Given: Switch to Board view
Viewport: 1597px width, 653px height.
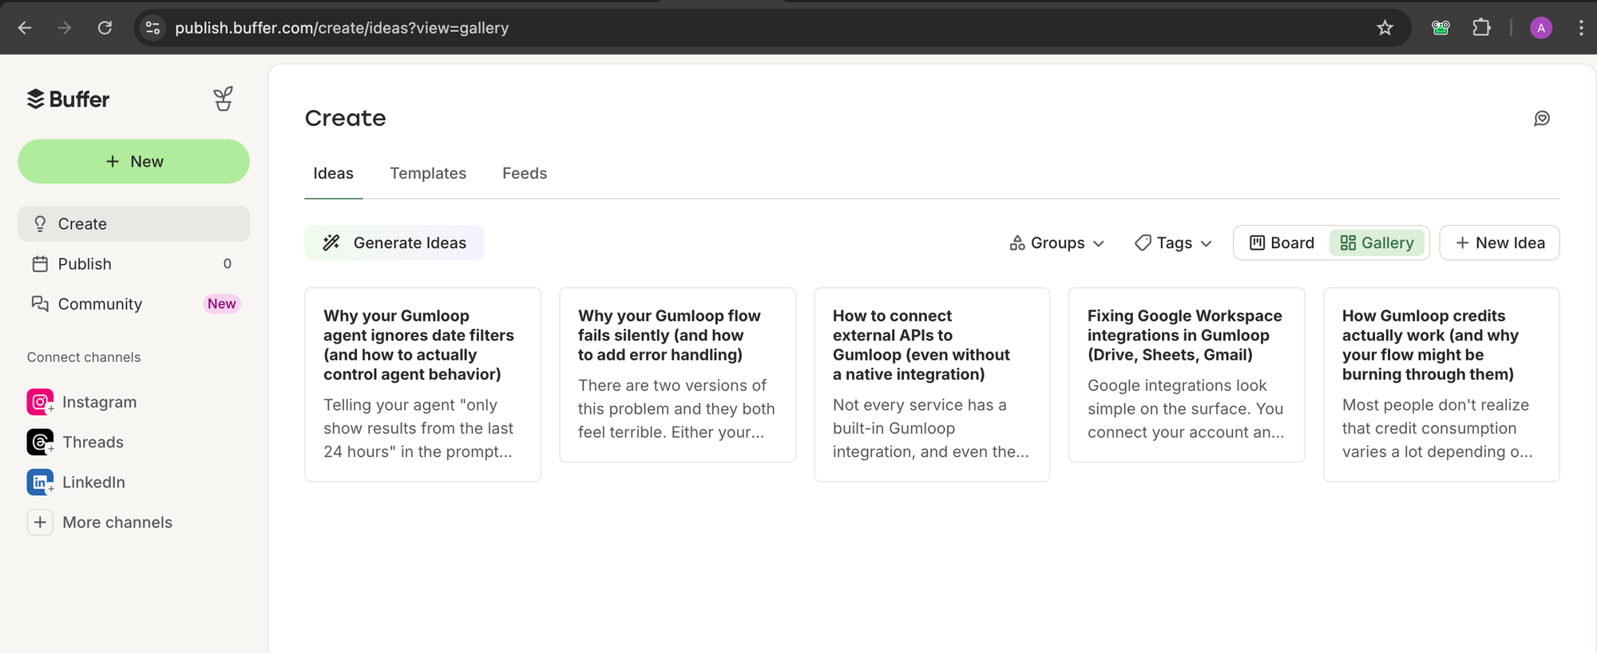Looking at the screenshot, I should click(1282, 242).
